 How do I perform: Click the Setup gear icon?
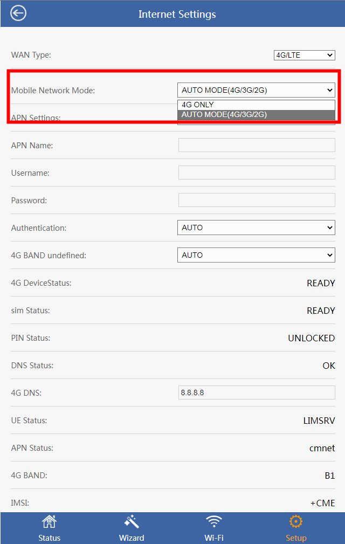click(296, 522)
